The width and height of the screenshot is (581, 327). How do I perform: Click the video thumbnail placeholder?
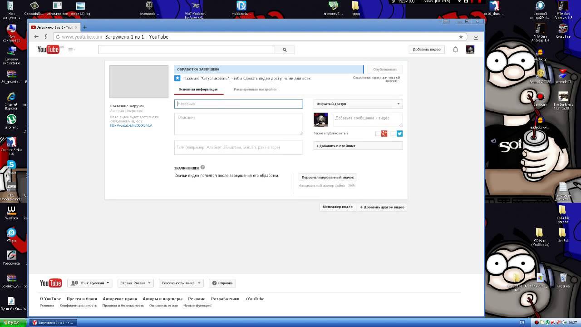[x=139, y=82]
